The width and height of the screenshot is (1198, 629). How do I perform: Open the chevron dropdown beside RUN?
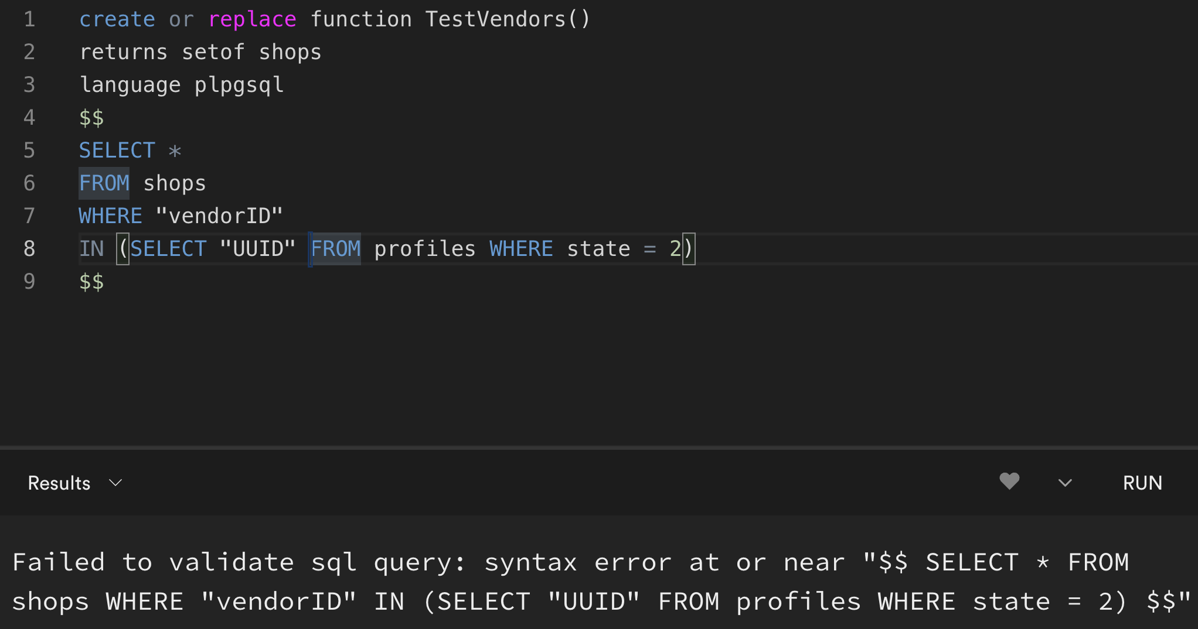[1065, 483]
